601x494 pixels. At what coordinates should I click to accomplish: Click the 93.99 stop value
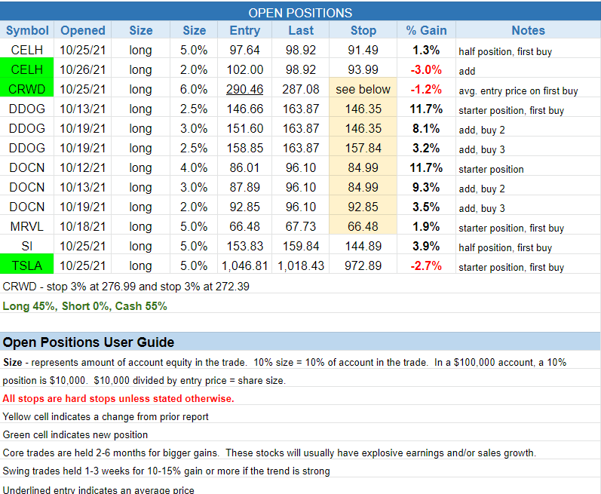click(363, 69)
